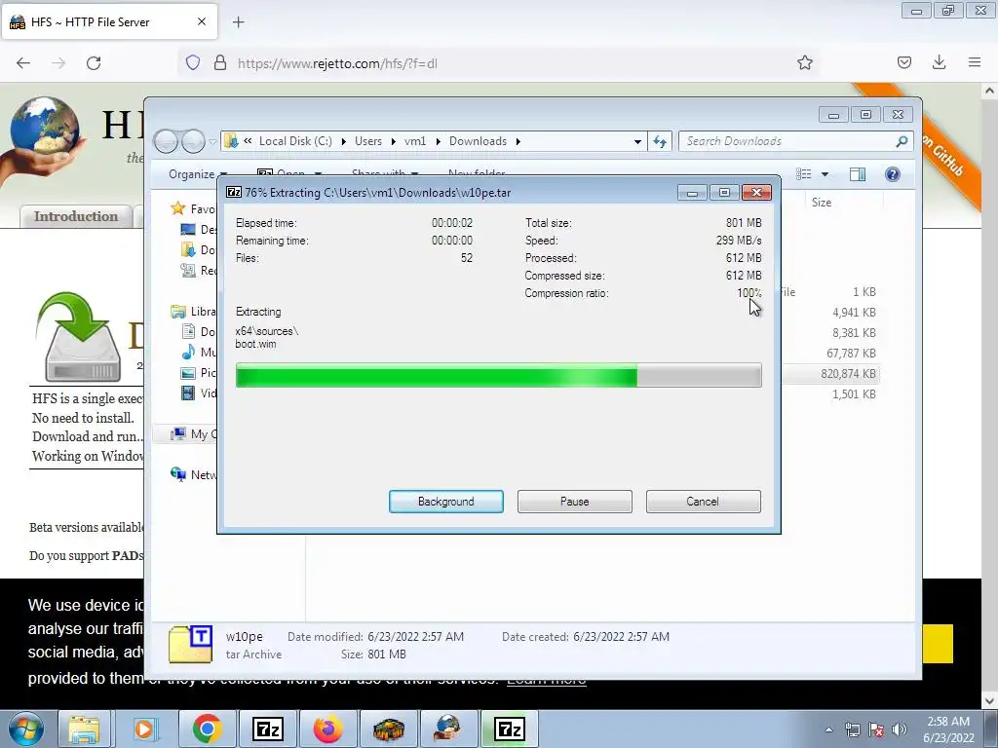The image size is (998, 748).
Task: Click Explorer back navigation button
Action: coord(167,141)
